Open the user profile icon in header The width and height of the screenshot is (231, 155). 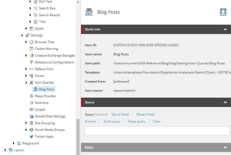click(223, 12)
